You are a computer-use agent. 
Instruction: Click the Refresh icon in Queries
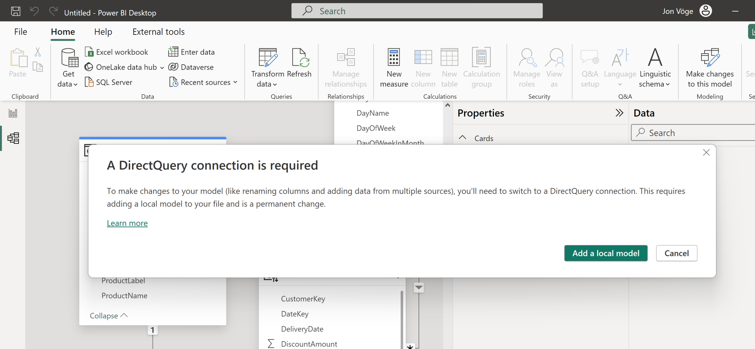(x=299, y=58)
